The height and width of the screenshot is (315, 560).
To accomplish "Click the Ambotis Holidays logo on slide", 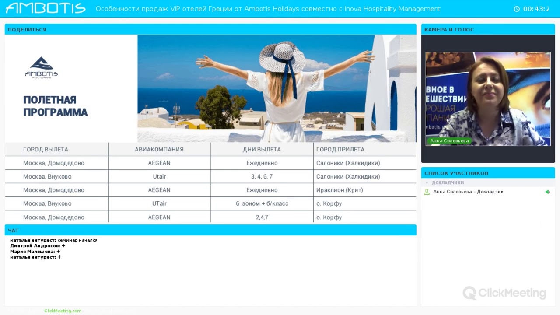I will point(41,67).
